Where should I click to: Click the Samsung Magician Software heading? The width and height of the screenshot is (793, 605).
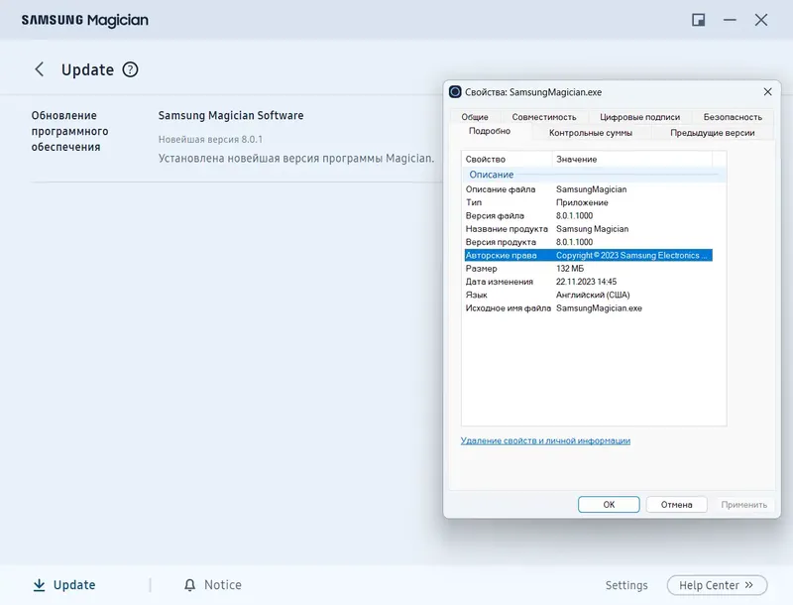coord(231,115)
